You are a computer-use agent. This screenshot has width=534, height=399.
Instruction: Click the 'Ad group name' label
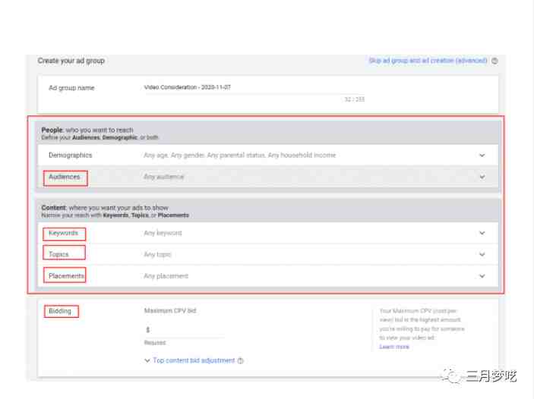pyautogui.click(x=71, y=88)
